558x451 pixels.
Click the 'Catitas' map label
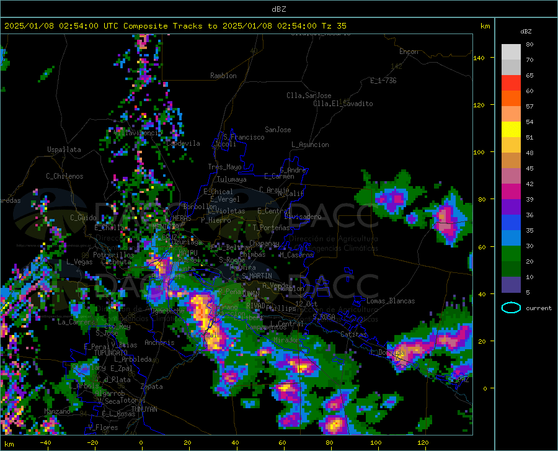(x=353, y=334)
